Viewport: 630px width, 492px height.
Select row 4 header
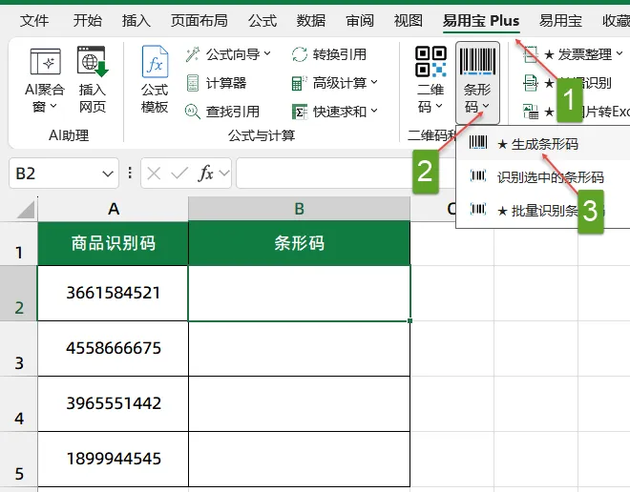point(18,404)
